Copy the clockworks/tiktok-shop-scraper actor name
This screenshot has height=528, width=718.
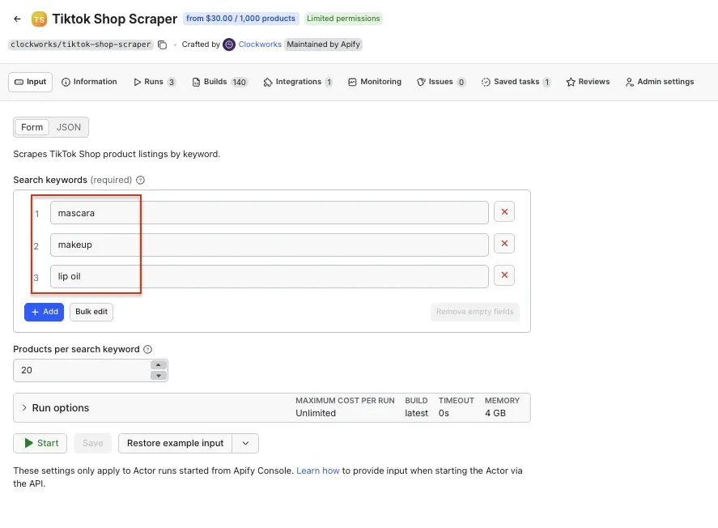click(162, 45)
